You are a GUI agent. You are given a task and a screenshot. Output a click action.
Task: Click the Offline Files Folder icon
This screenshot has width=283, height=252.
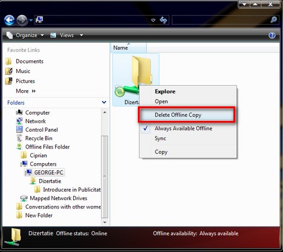[x=19, y=147]
